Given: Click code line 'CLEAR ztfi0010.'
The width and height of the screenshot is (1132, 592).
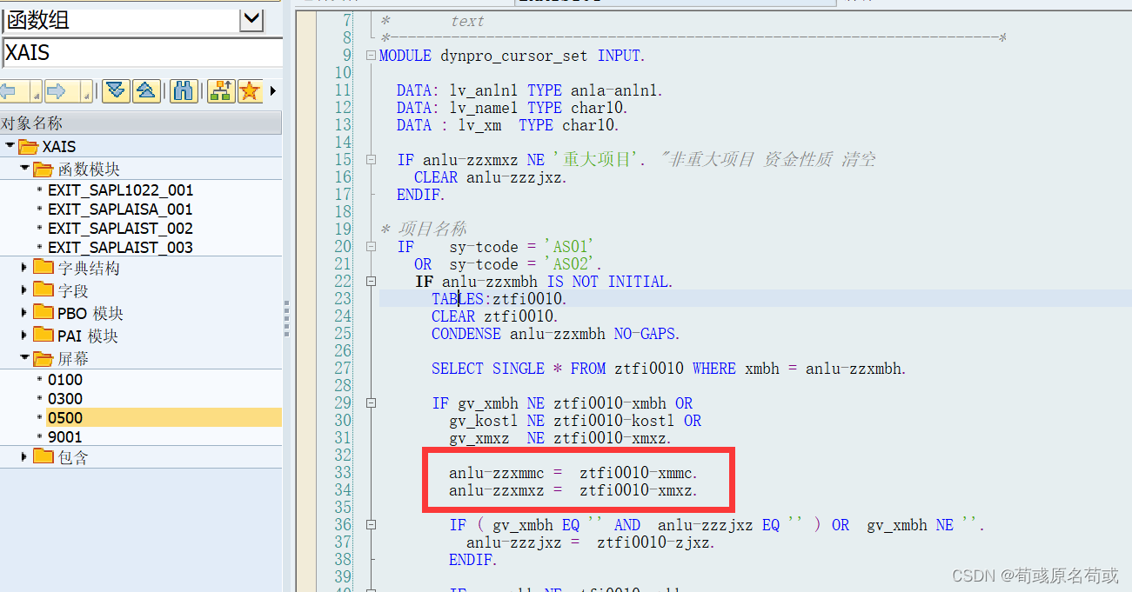Looking at the screenshot, I should coord(494,316).
